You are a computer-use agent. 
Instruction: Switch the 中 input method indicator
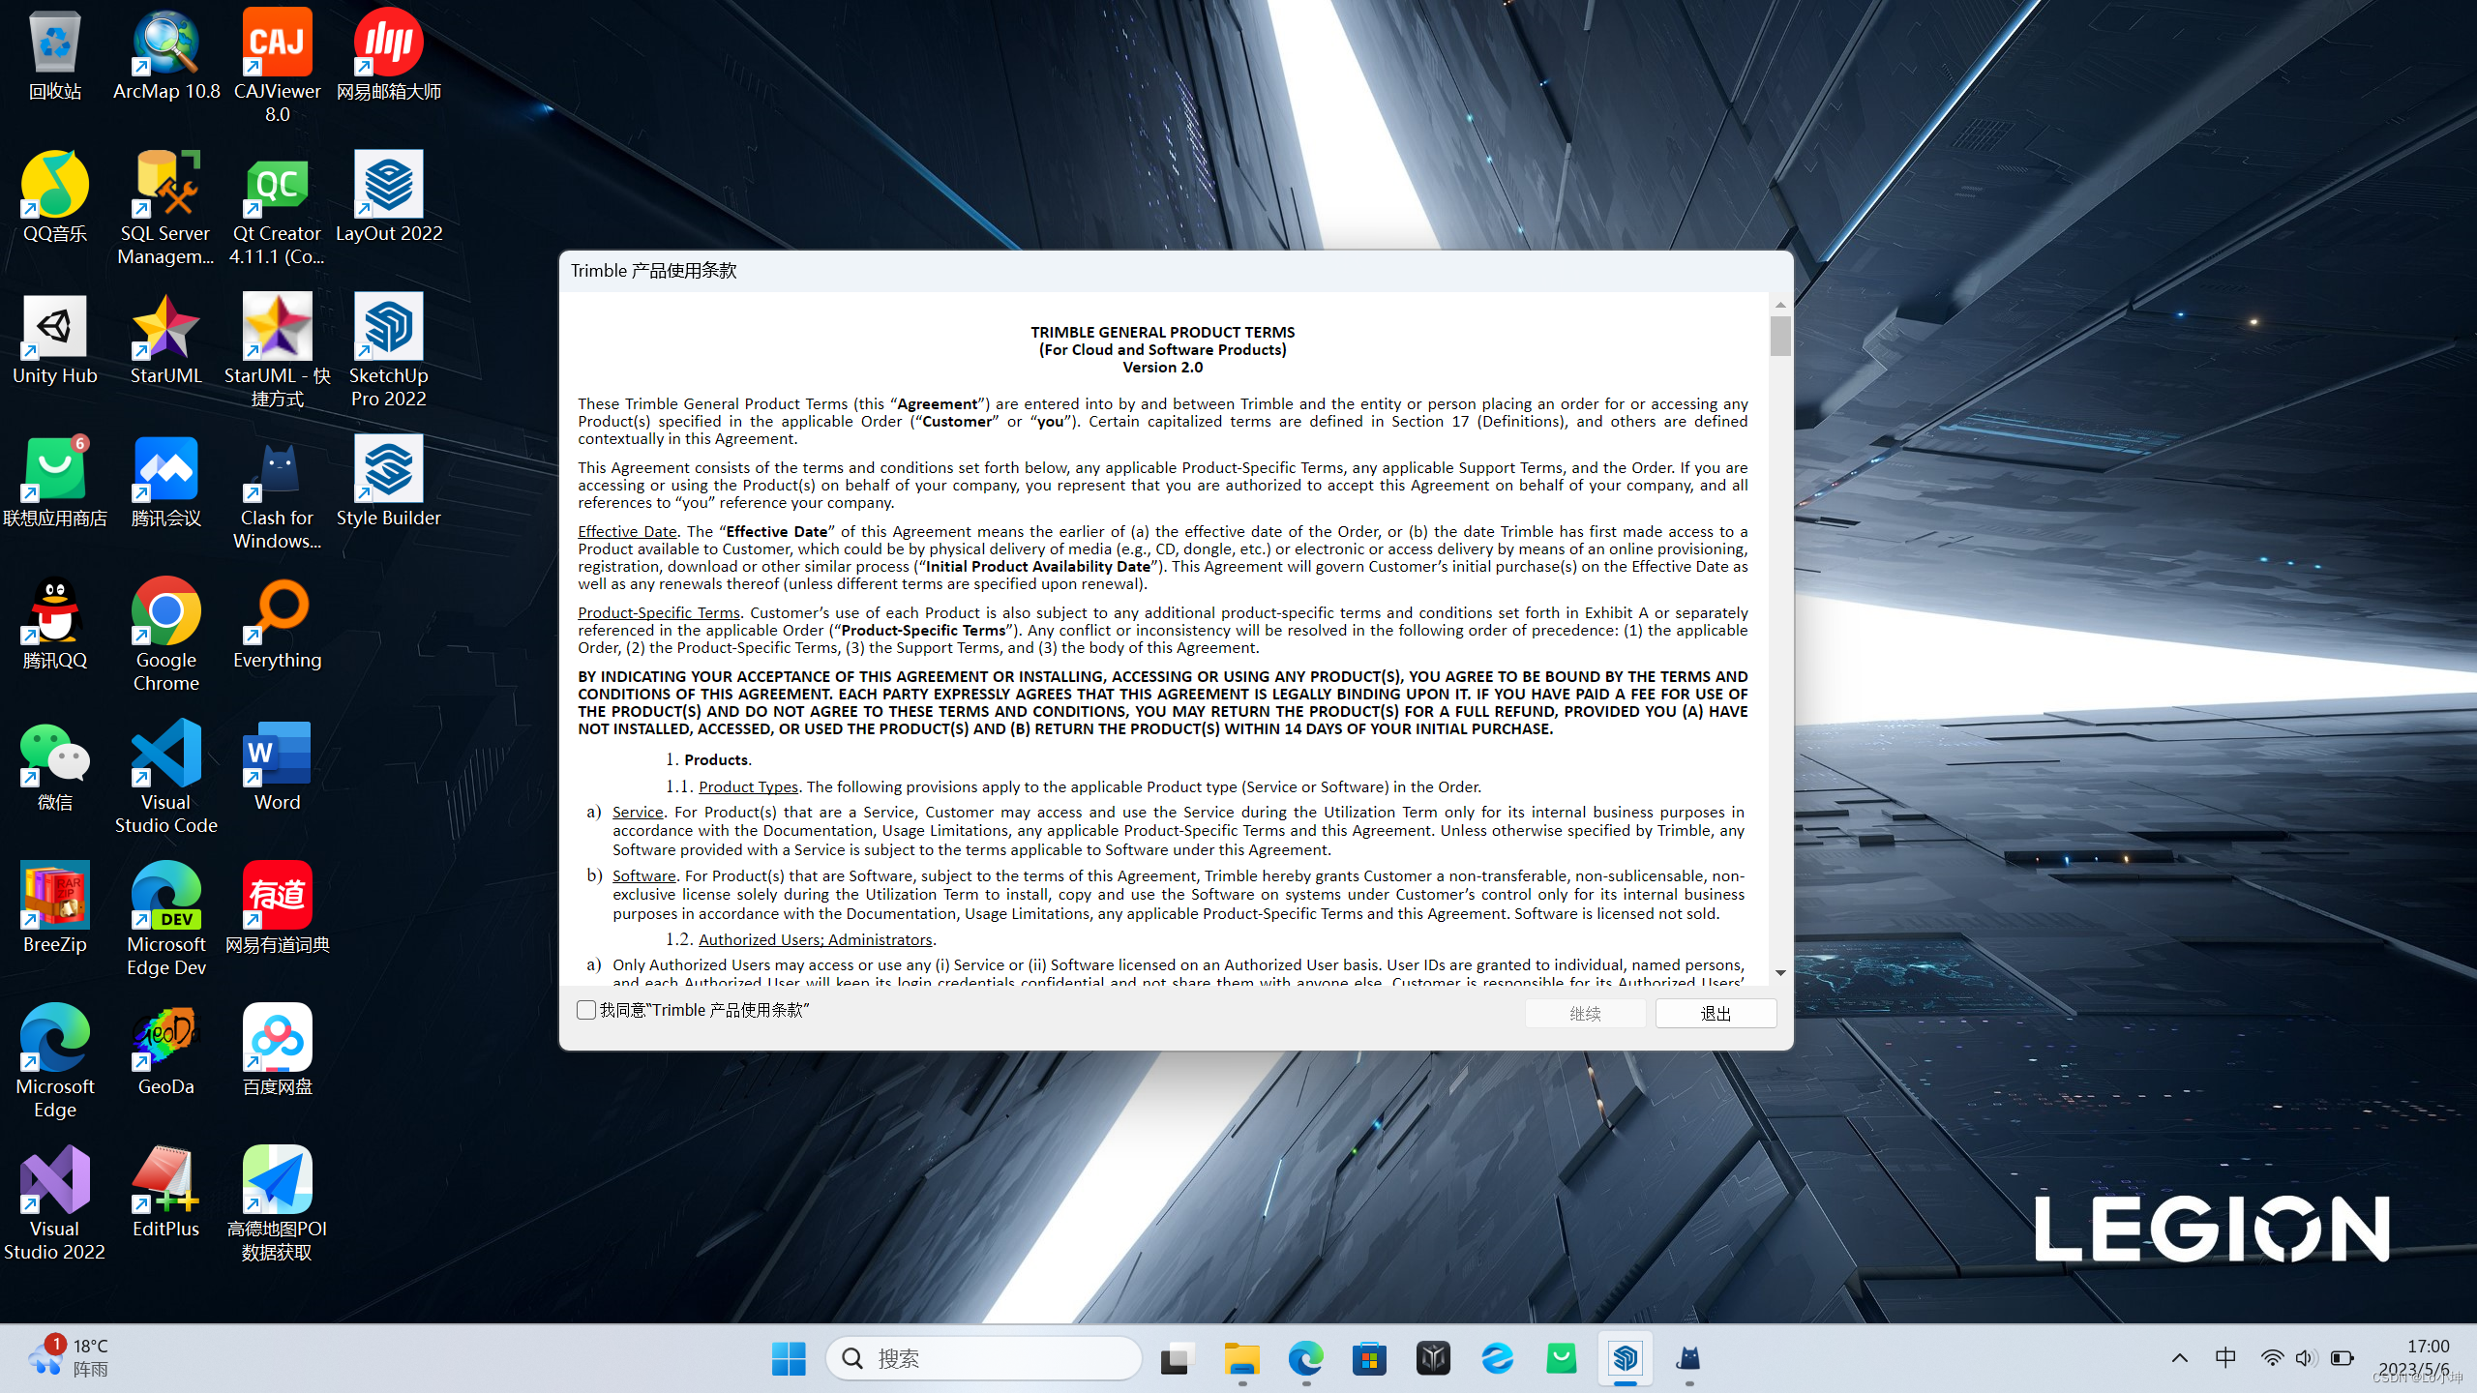click(2225, 1358)
